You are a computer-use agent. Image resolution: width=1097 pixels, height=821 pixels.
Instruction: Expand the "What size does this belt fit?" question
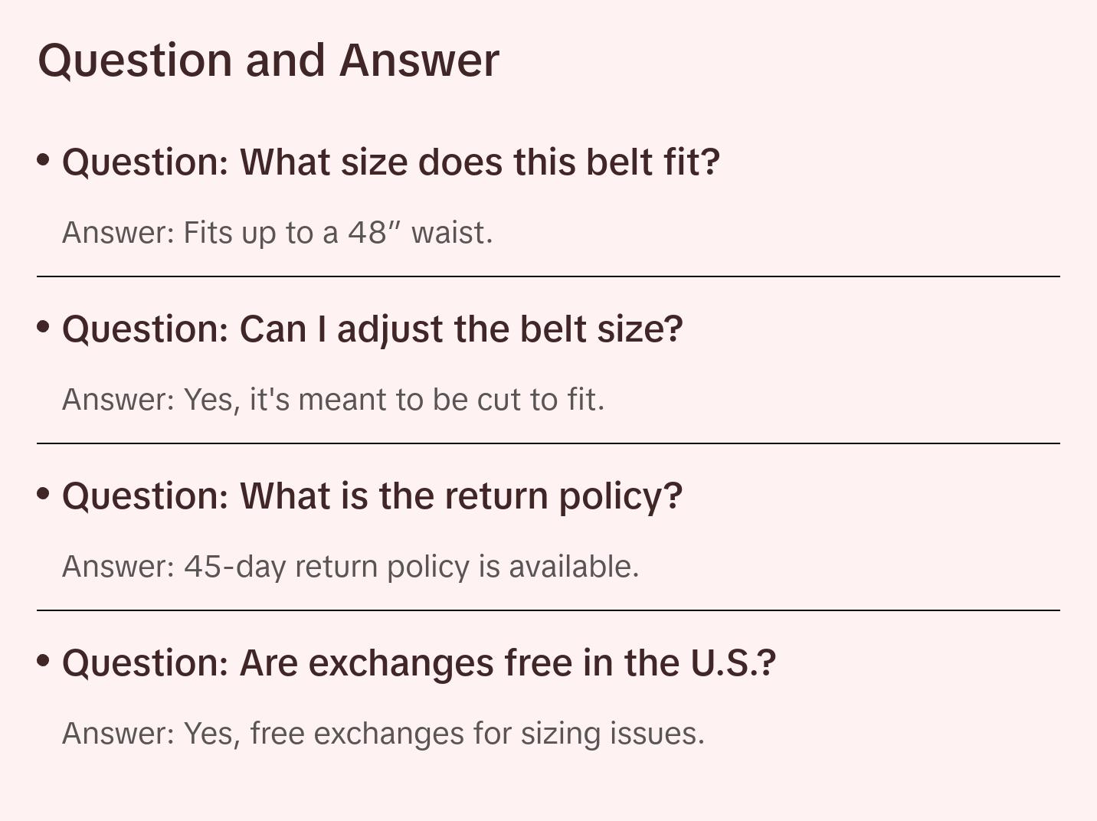tap(391, 162)
